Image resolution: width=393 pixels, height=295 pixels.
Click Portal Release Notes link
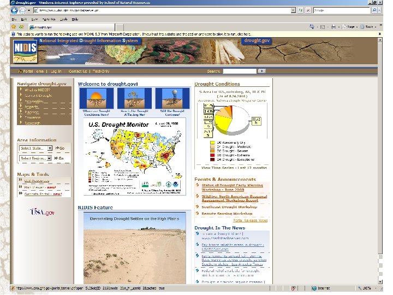tap(250, 220)
